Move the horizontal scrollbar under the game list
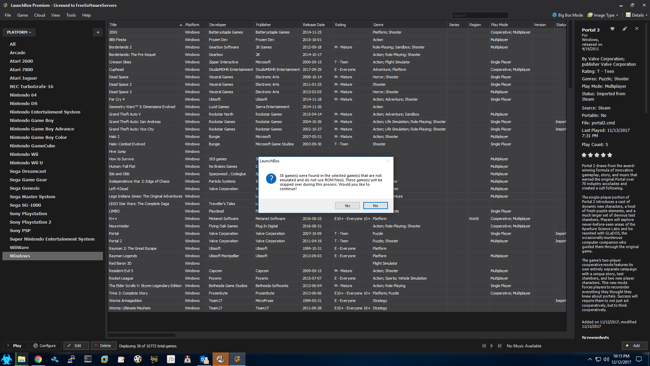The height and width of the screenshot is (366, 650). pyautogui.click(x=142, y=335)
